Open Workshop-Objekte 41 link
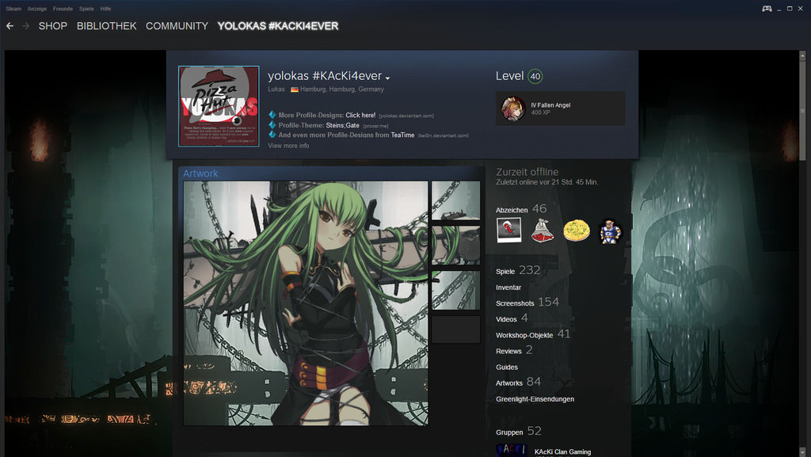Viewport: 811px width, 457px height. 533,334
